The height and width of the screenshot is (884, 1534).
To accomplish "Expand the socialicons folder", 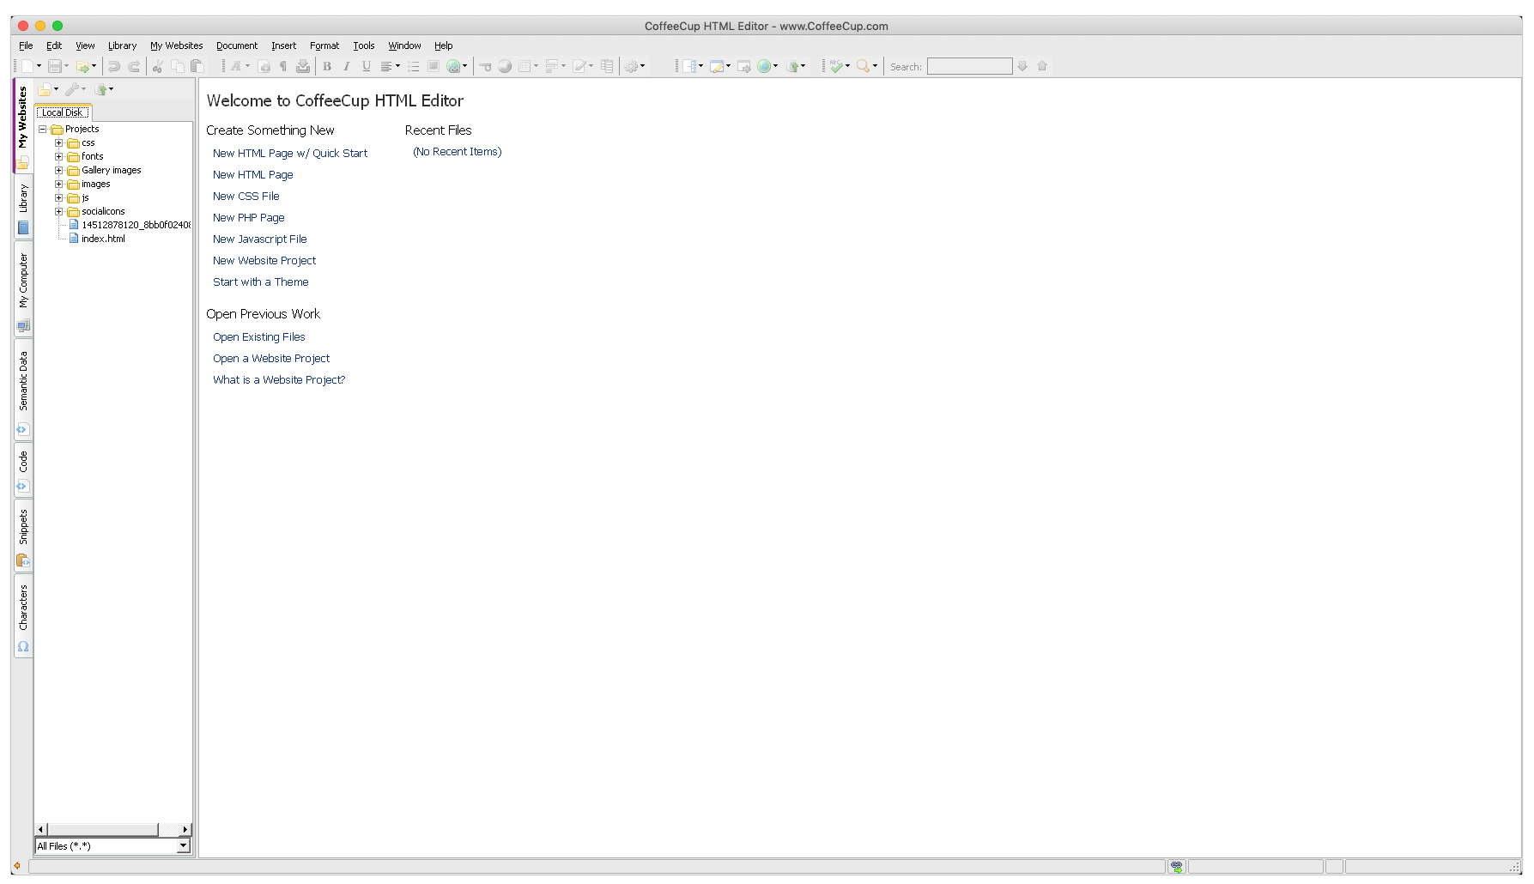I will [59, 211].
